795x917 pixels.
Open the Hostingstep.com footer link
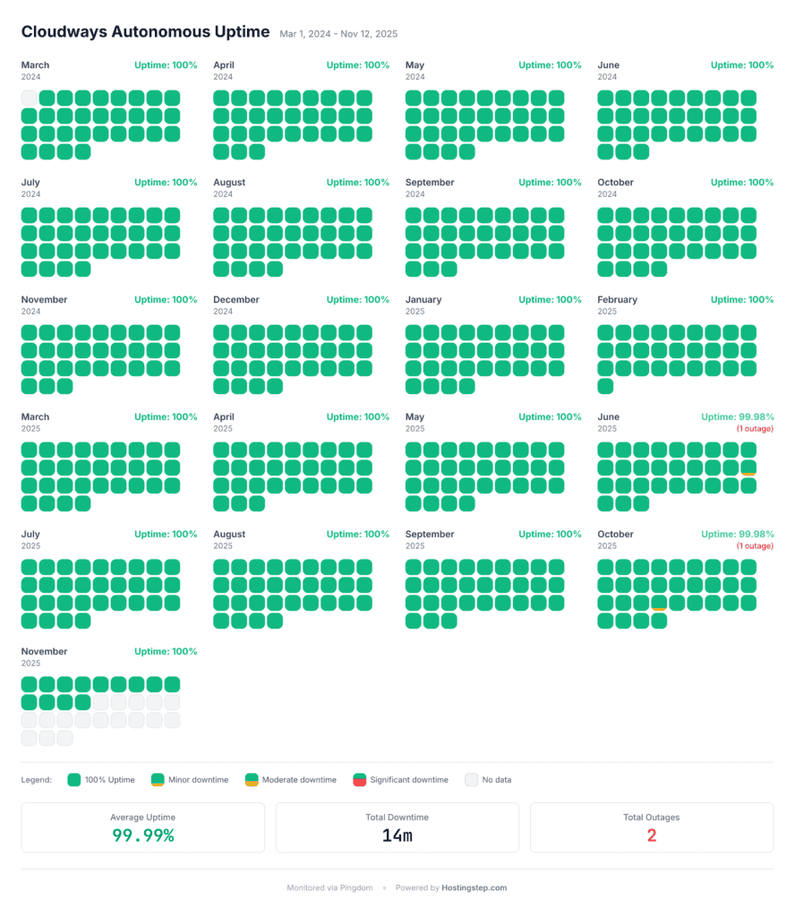pyautogui.click(x=474, y=887)
